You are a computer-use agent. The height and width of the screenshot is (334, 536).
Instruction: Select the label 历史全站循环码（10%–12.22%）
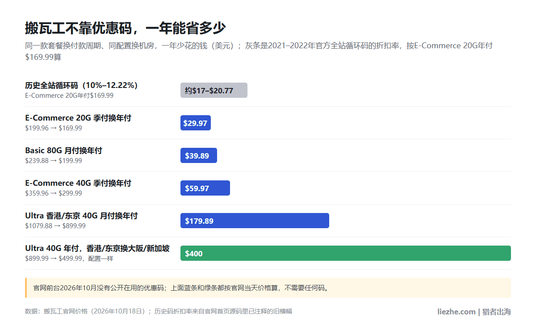[x=82, y=85]
